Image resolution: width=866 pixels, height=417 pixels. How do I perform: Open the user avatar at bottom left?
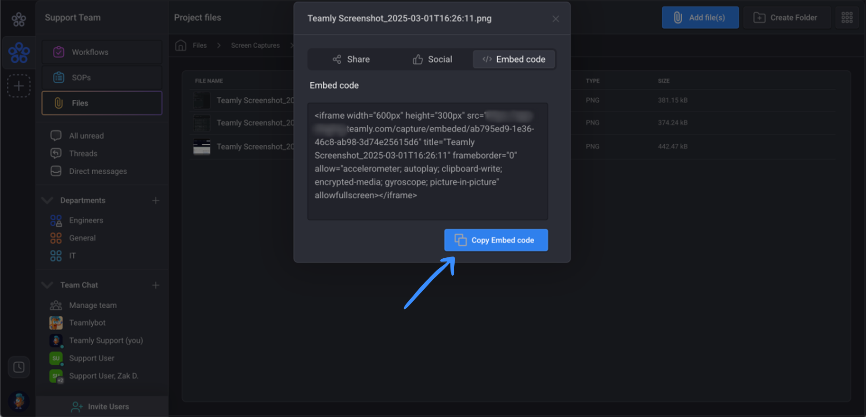19,401
